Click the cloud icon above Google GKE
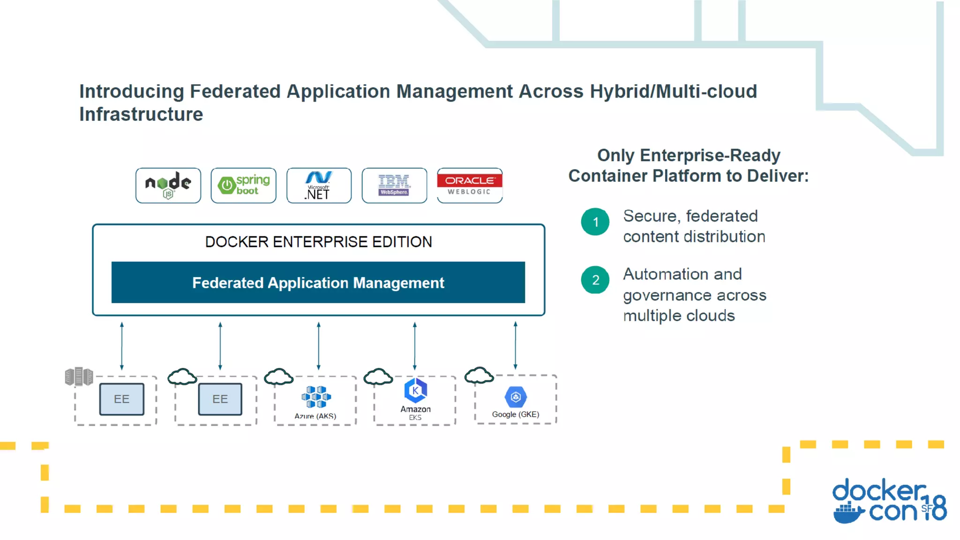Screen dimensions: 960x540 tap(479, 375)
